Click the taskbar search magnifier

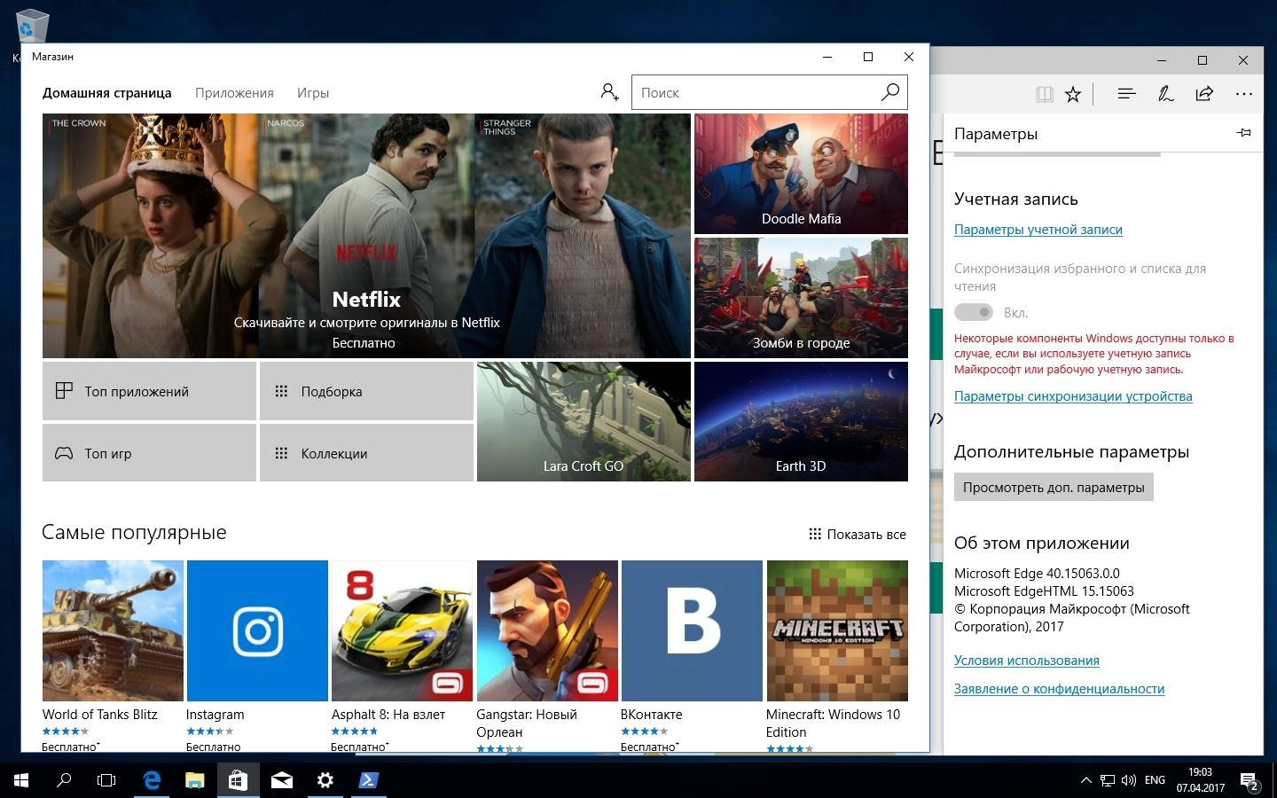click(64, 780)
